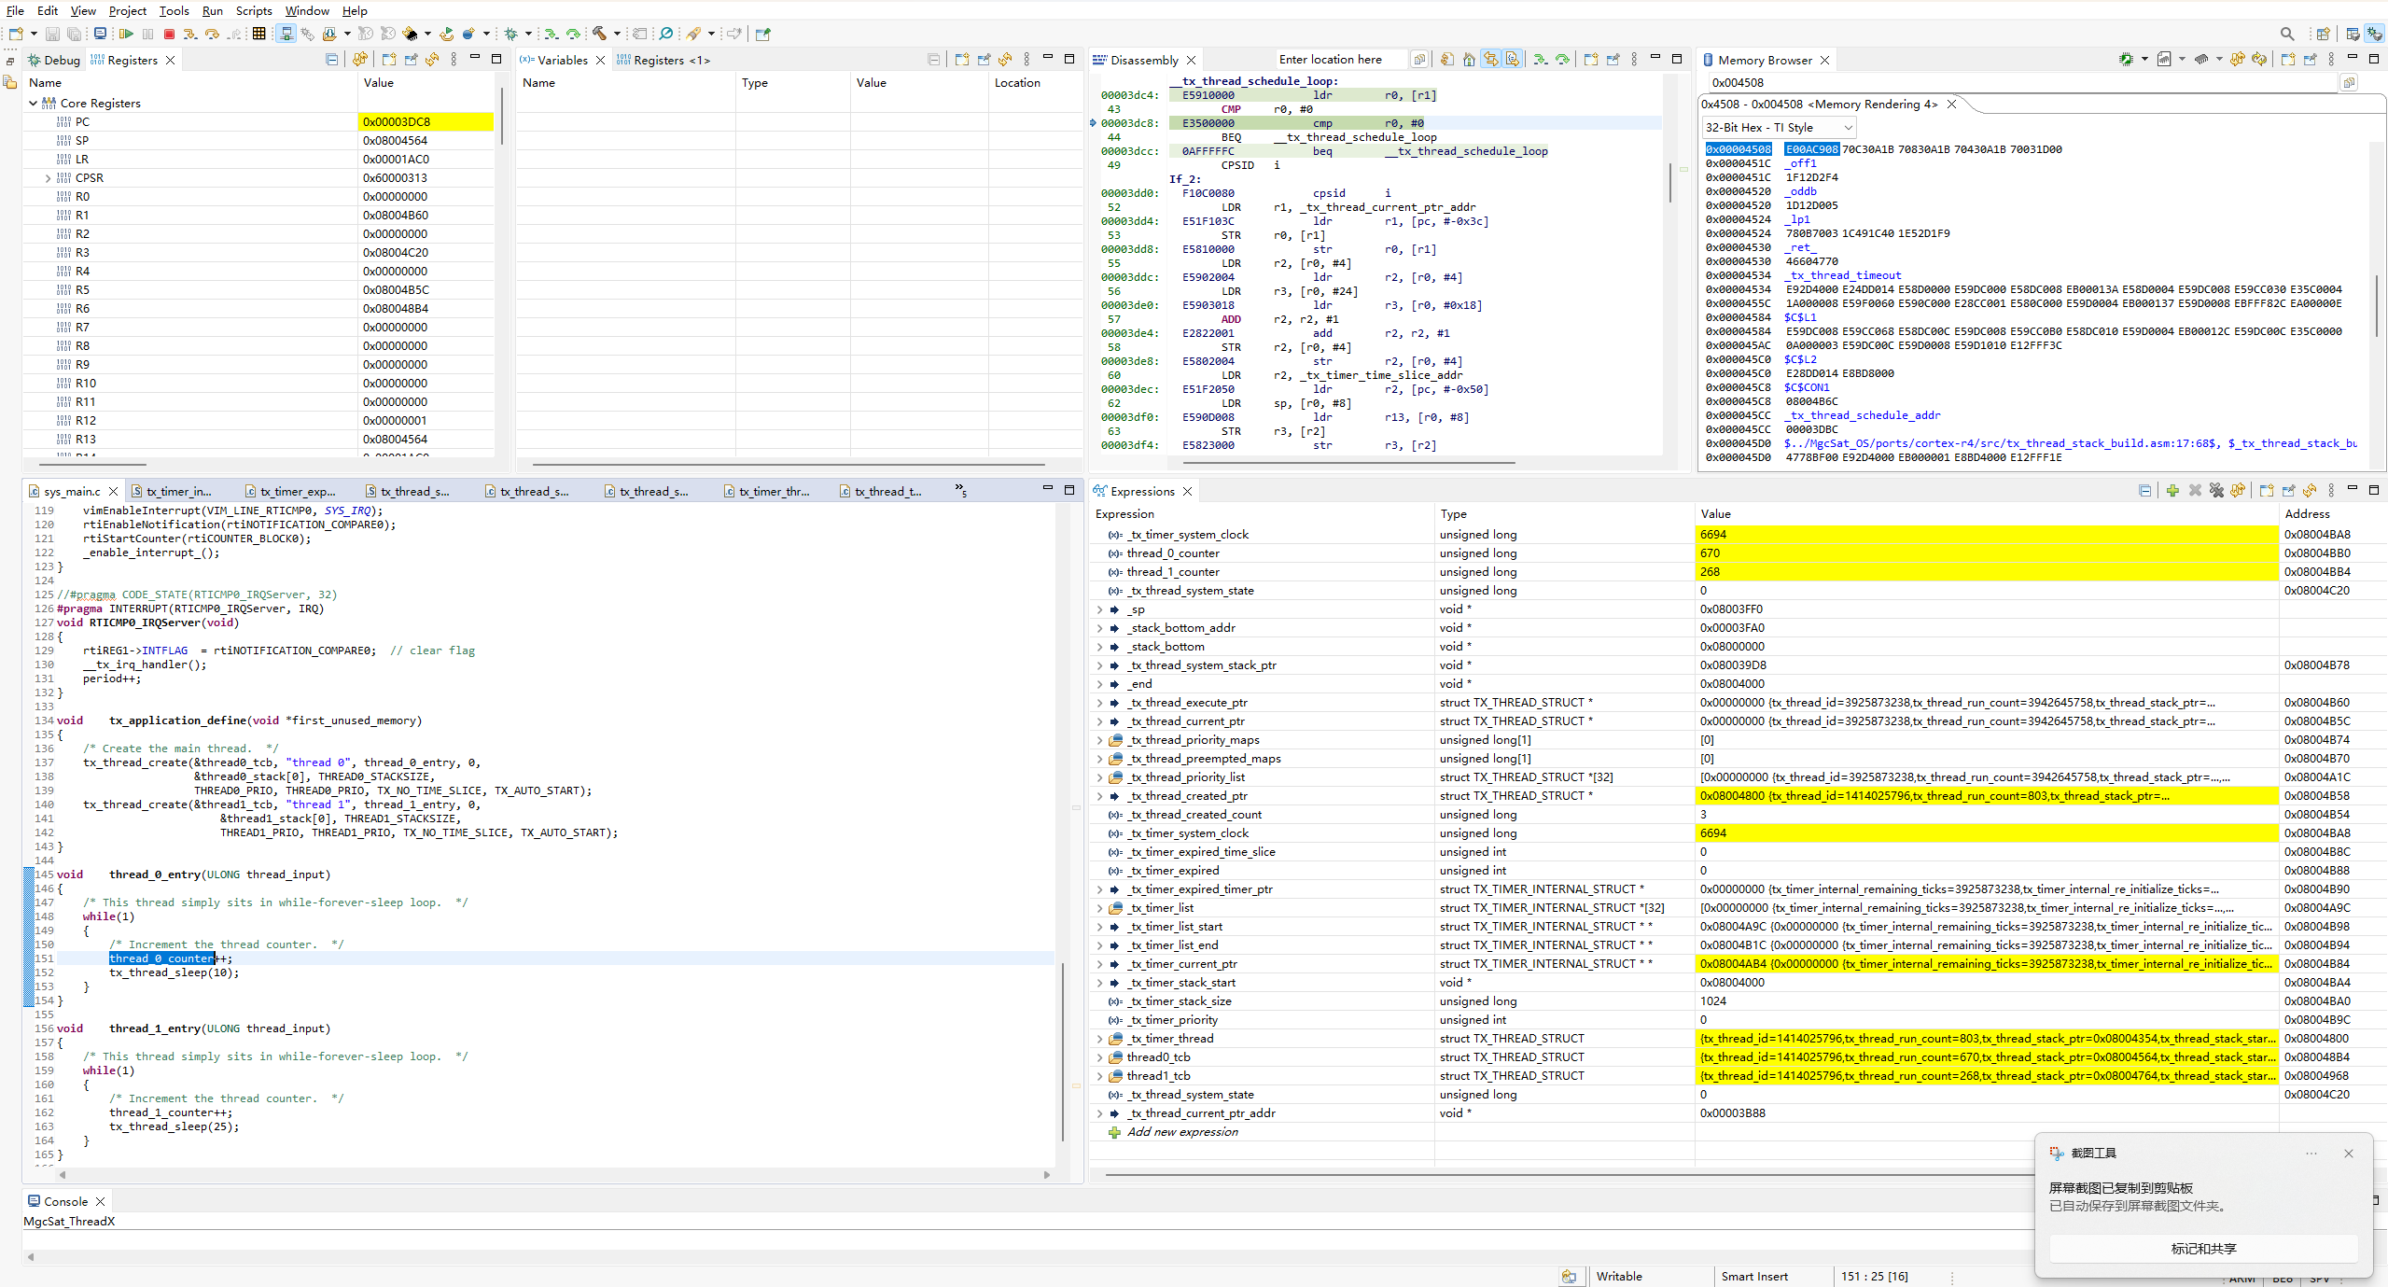Click the green Assembly Step Over icon
Image resolution: width=2388 pixels, height=1287 pixels.
tap(573, 34)
